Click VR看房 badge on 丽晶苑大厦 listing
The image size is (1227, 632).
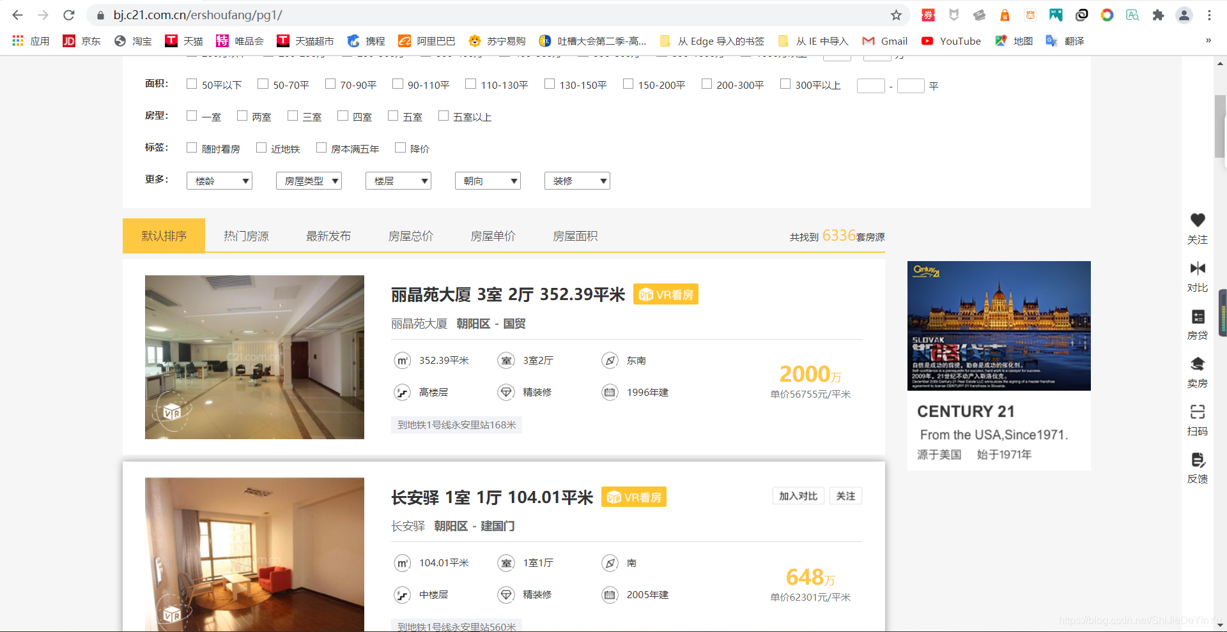tap(666, 294)
